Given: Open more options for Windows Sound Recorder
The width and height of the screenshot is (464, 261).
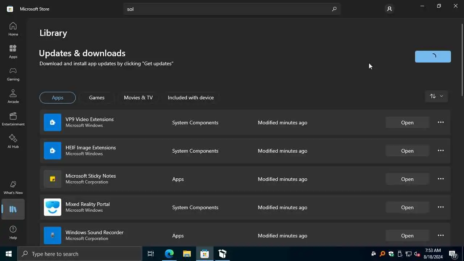Looking at the screenshot, I should [441, 236].
